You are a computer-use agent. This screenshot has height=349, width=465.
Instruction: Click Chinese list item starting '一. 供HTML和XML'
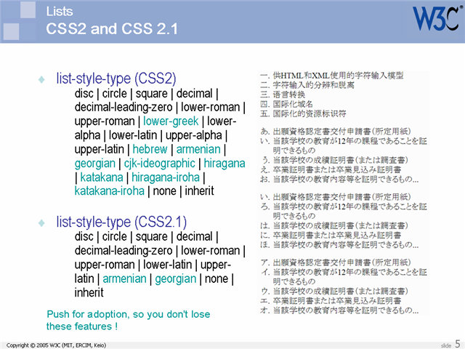coord(332,76)
